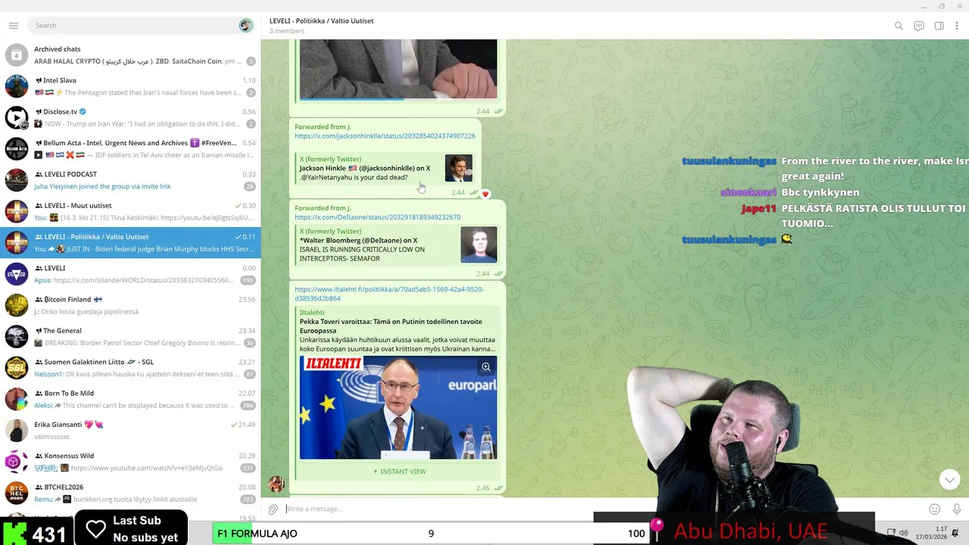Click unread badge 786 on Born To Be Mild
This screenshot has width=969, height=545.
(248, 405)
